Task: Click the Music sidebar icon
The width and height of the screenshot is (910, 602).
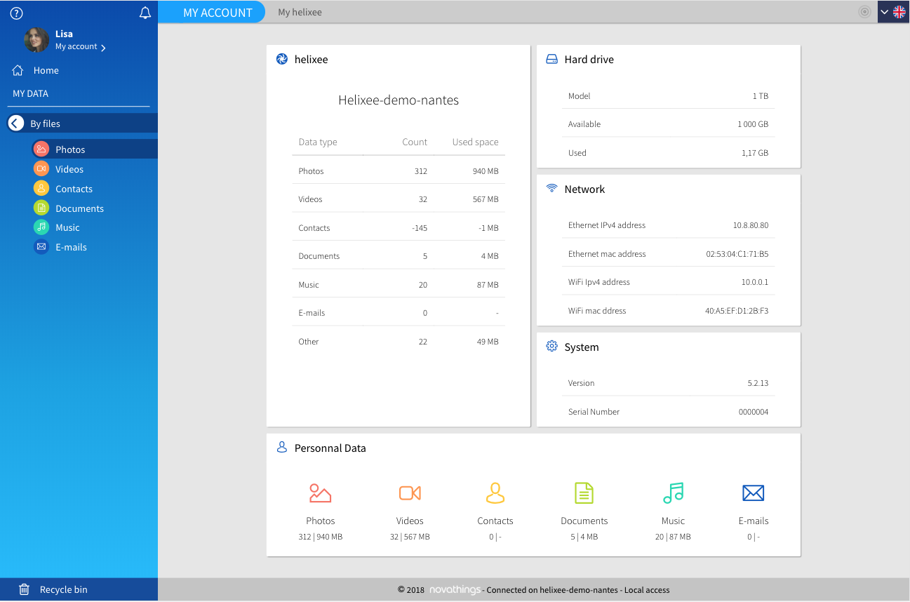Action: (x=41, y=227)
